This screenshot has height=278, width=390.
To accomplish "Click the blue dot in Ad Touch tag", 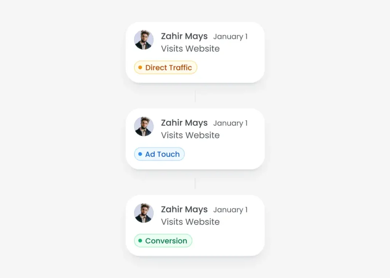I will coord(140,154).
